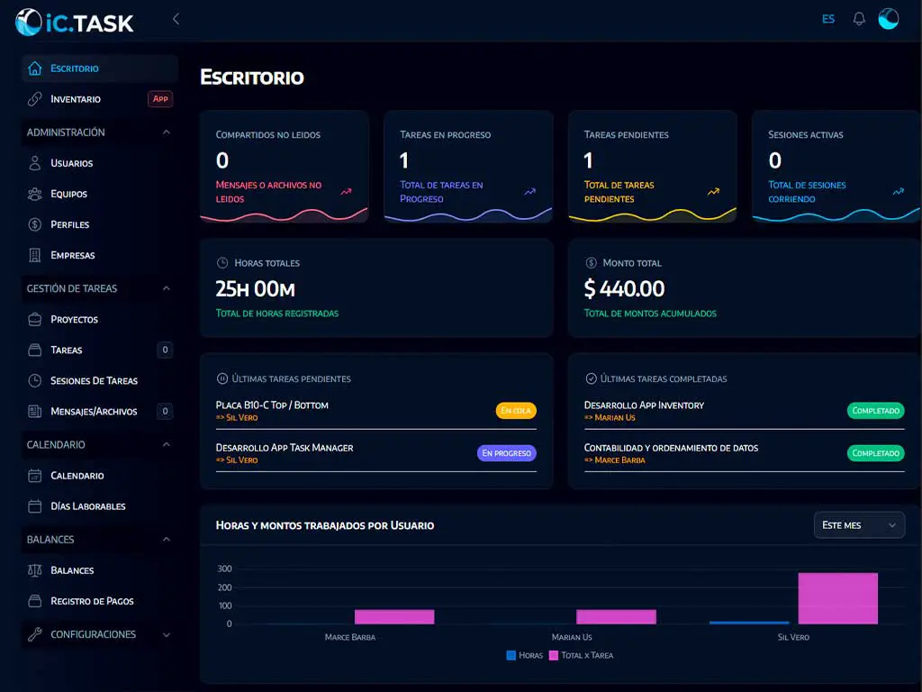
Task: Open Equipos team icon in sidebar
Action: 35,194
